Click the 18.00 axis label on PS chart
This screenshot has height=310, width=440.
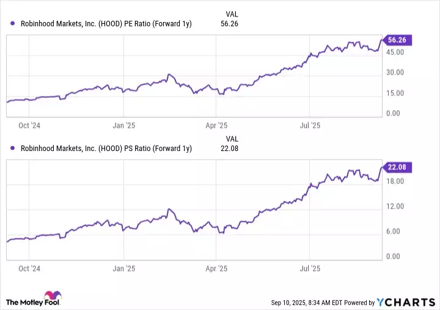click(x=395, y=182)
